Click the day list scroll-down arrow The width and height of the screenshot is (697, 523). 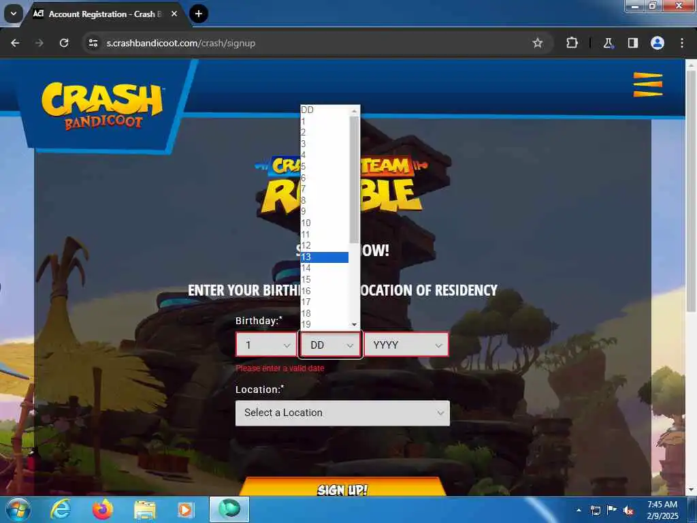[x=354, y=325]
